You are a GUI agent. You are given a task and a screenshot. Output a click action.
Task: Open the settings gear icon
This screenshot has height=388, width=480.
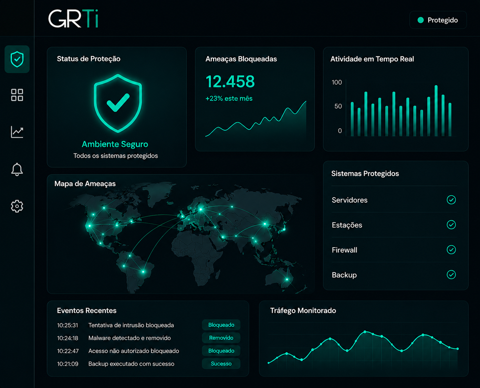pyautogui.click(x=17, y=206)
